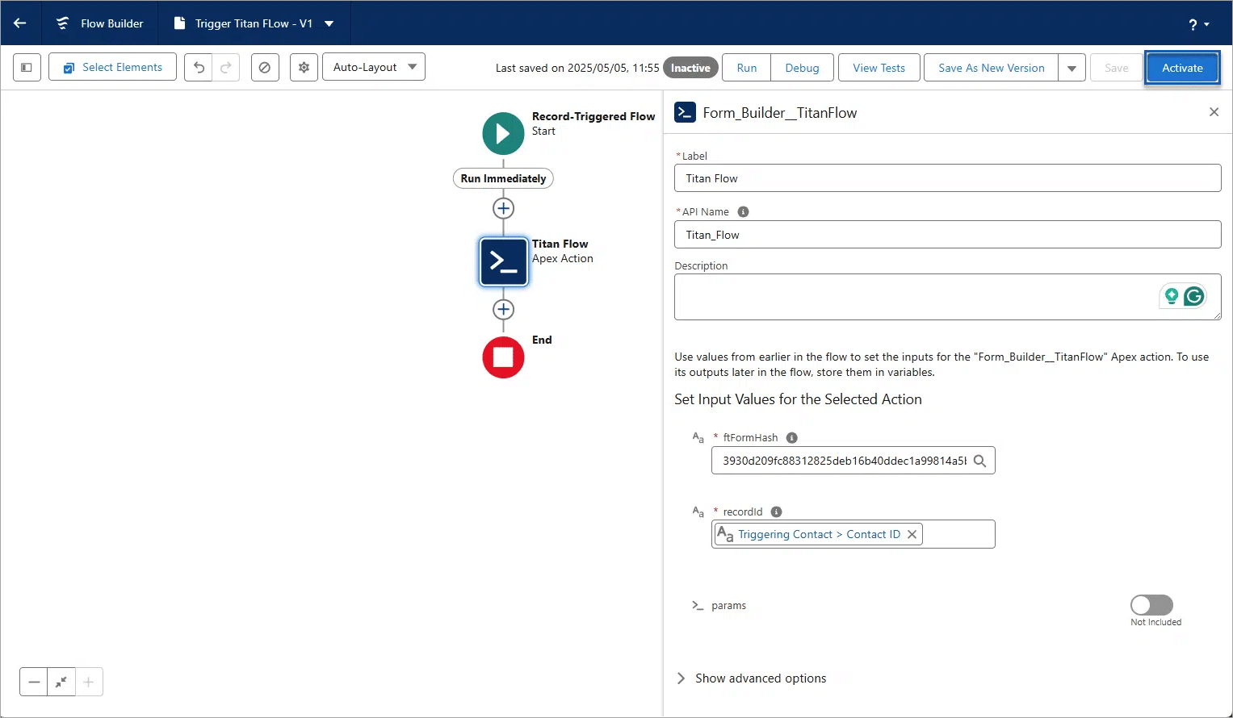
Task: Zoom in the canvas with plus
Action: coord(89,682)
